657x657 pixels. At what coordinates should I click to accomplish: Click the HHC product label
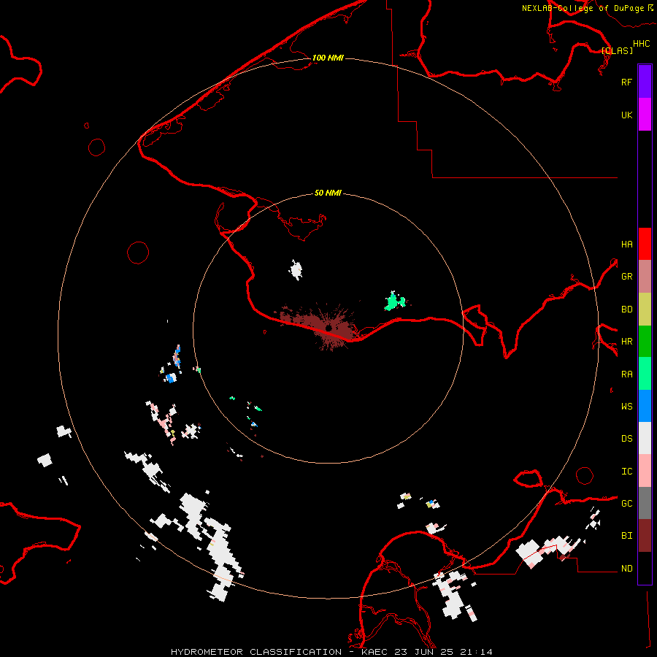[642, 44]
